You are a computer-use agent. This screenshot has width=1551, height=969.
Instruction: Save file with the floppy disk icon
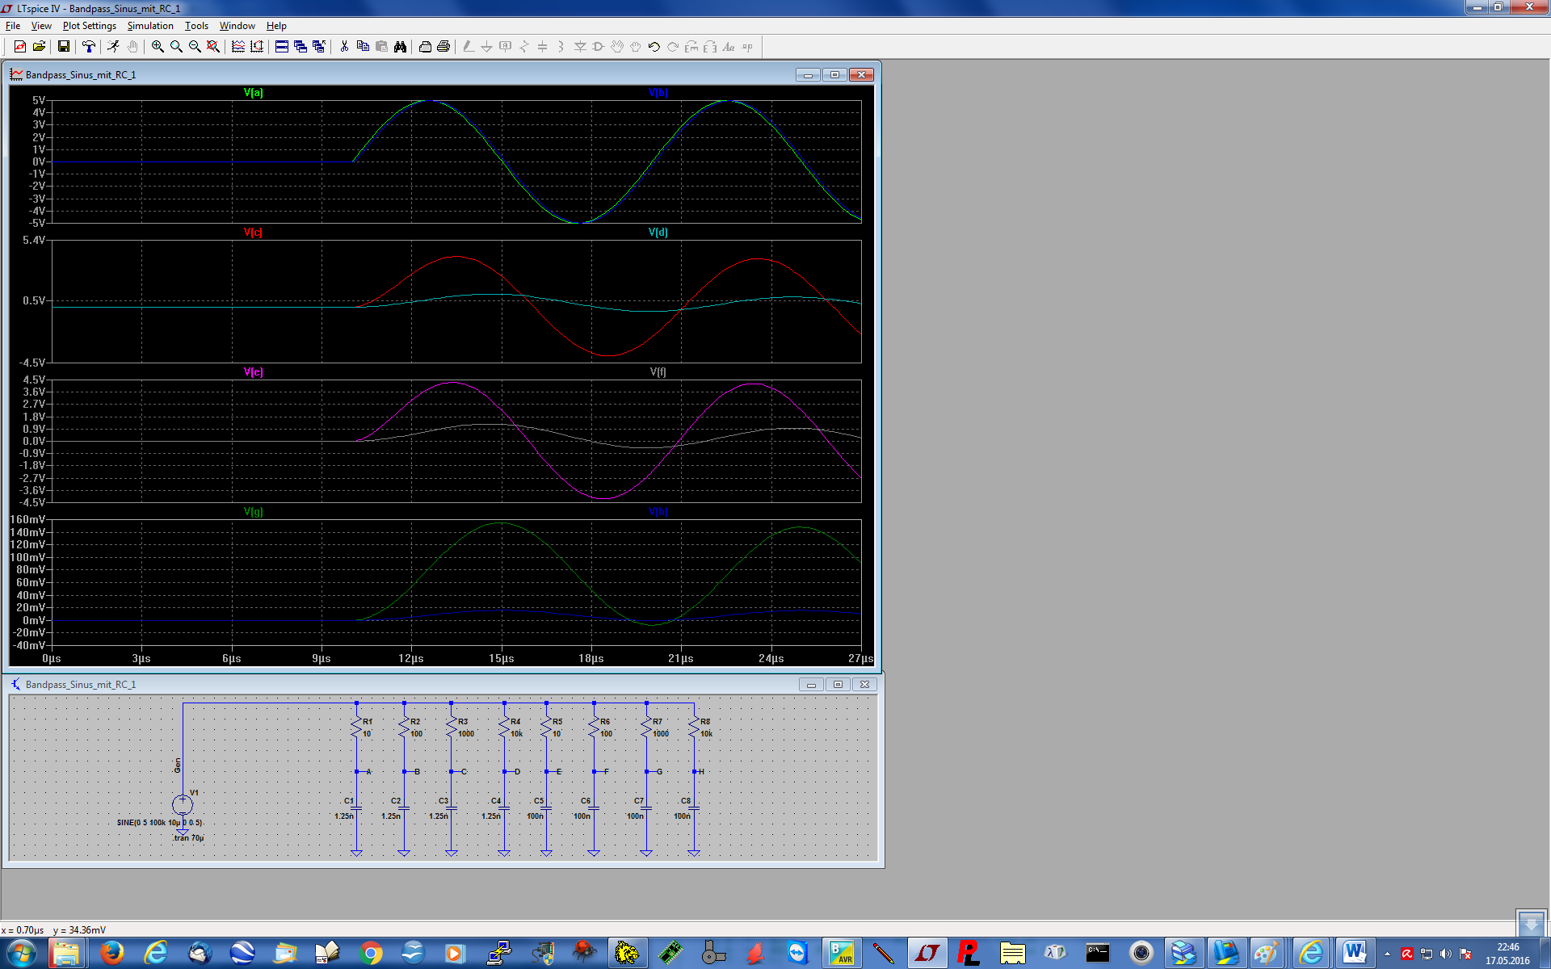tap(64, 47)
